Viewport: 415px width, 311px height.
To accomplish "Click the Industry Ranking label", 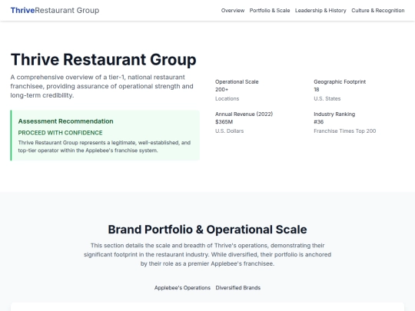I will (334, 114).
